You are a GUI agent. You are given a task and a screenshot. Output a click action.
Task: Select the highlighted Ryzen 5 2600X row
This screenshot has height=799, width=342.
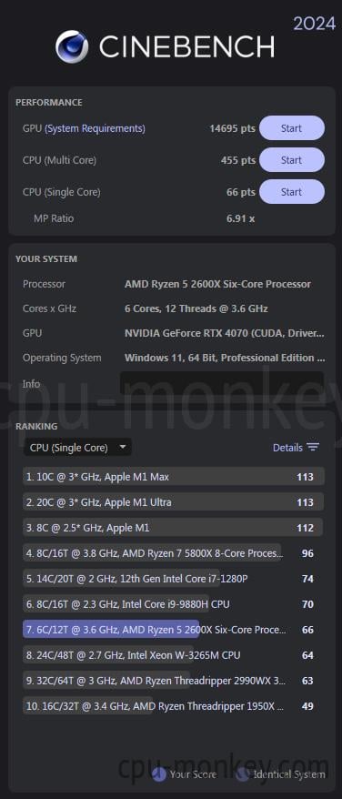pyautogui.click(x=174, y=630)
